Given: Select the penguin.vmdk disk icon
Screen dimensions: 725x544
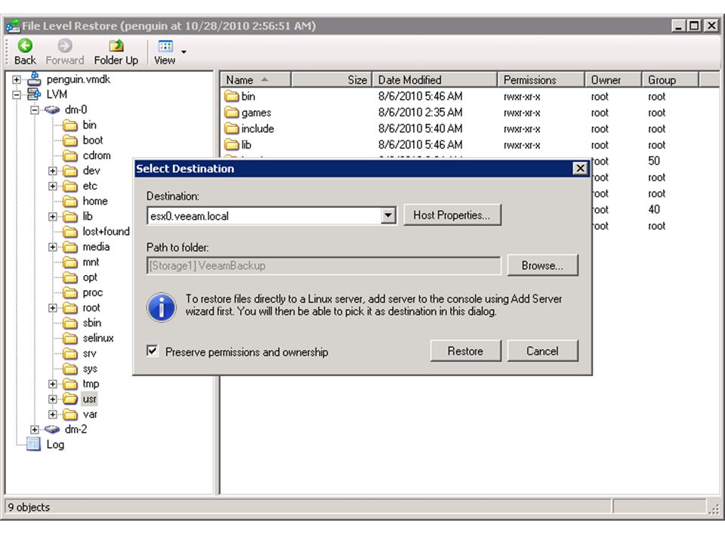Looking at the screenshot, I should [x=34, y=79].
